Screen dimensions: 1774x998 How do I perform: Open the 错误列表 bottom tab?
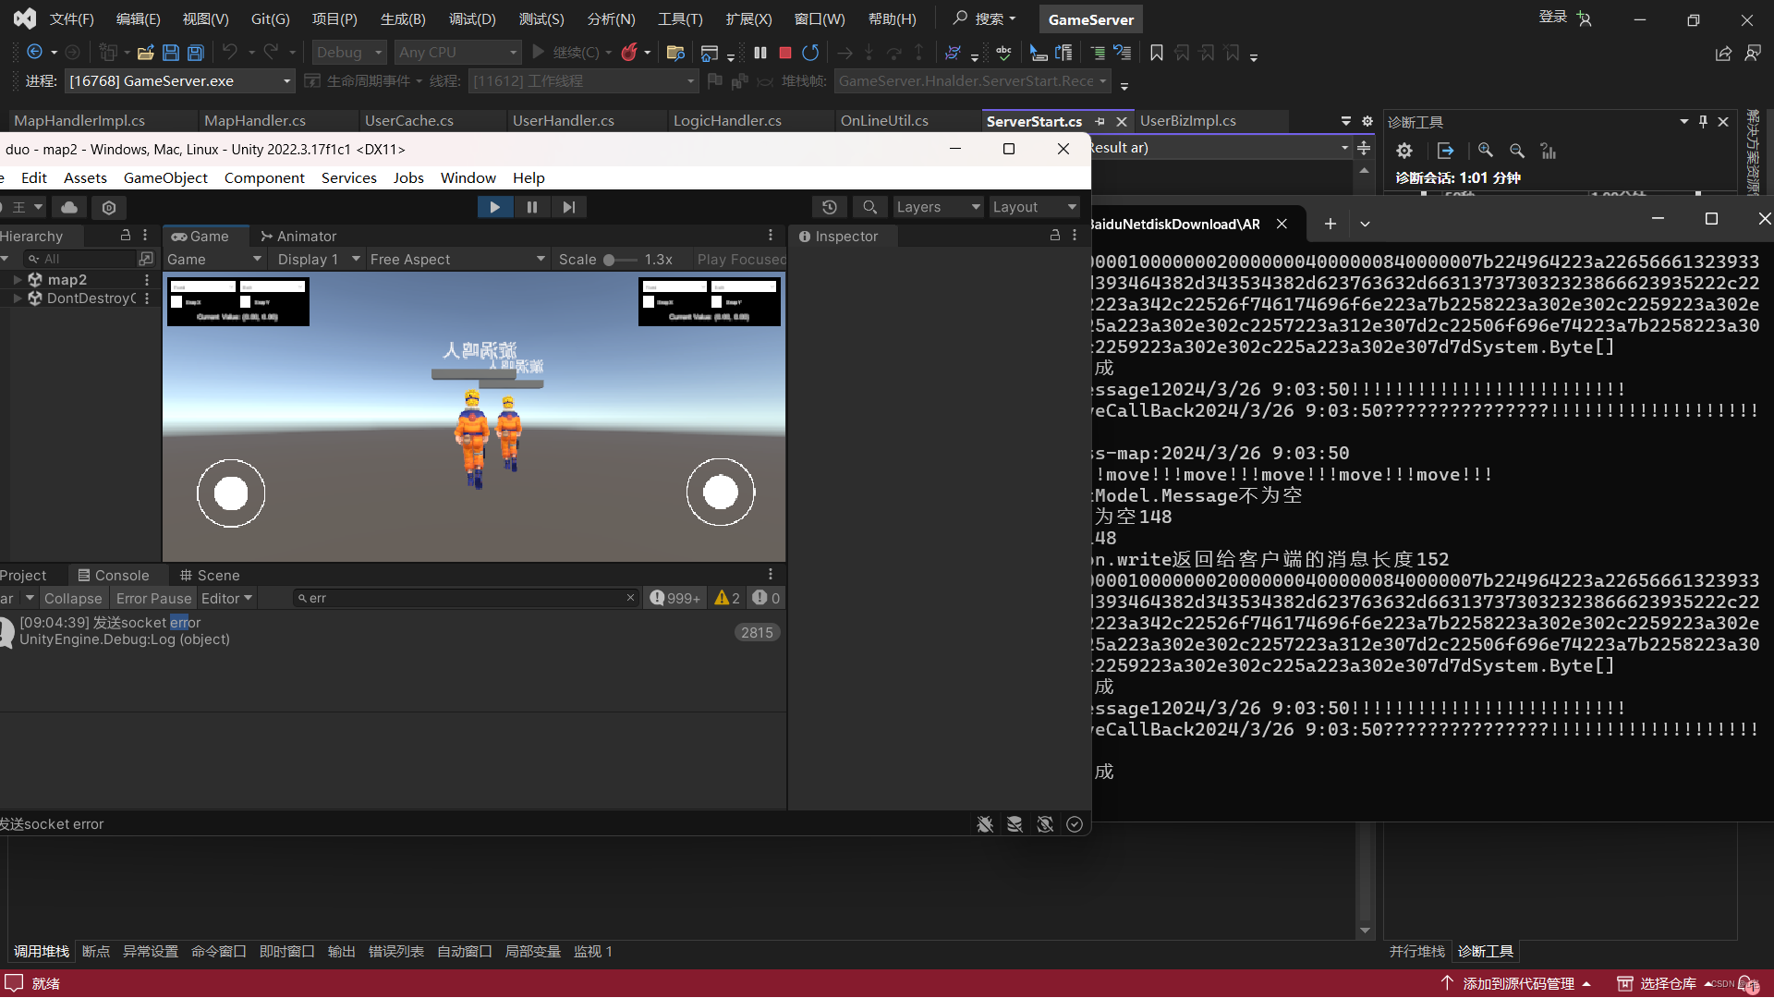[396, 951]
